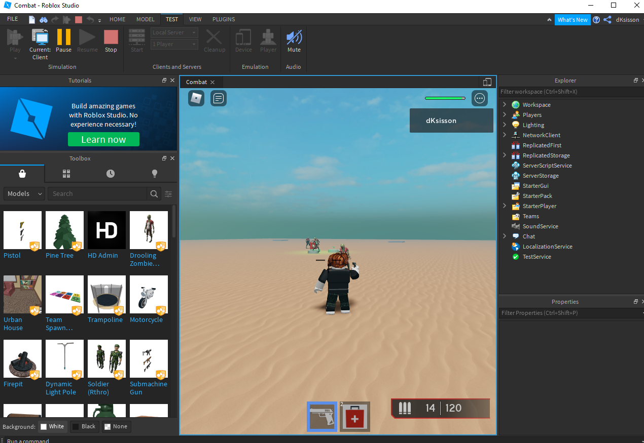Image resolution: width=644 pixels, height=443 pixels.
Task: Open the Toolbox Creations lightbulb tab
Action: point(155,174)
